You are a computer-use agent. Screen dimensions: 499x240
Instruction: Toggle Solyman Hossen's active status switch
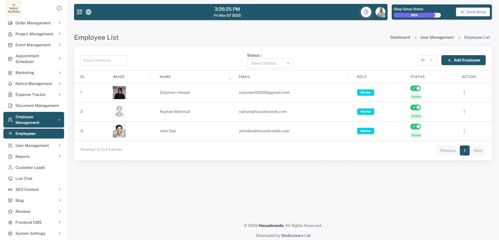(416, 88)
